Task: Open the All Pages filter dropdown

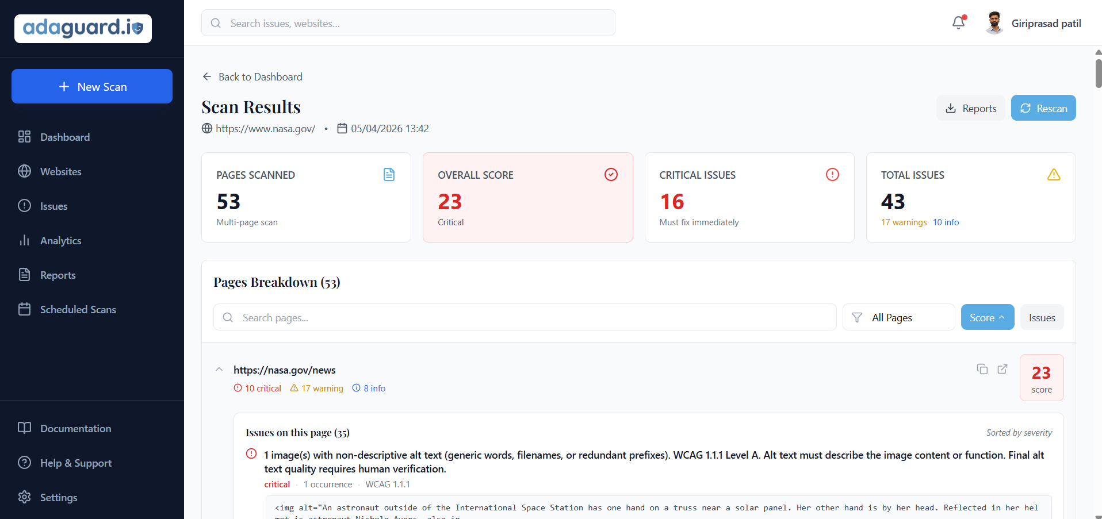Action: pyautogui.click(x=898, y=317)
